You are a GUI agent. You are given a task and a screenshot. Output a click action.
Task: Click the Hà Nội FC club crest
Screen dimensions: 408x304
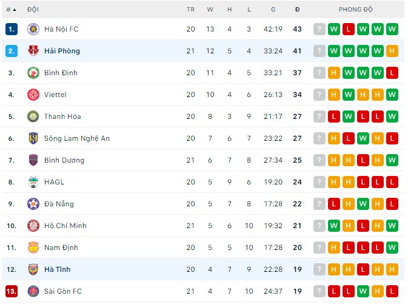[33, 29]
